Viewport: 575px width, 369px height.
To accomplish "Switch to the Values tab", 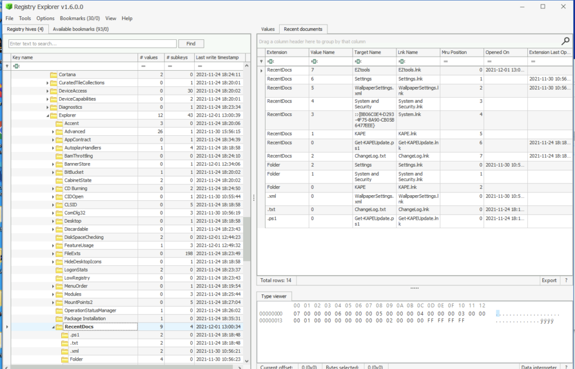I will coord(268,29).
